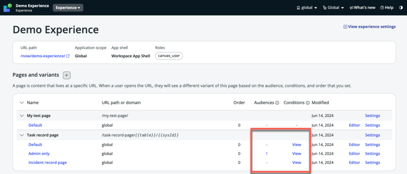This screenshot has height=174, width=407.
Task: Click the /task-record-page/{{table}}/{{sysId}} path text
Action: pyautogui.click(x=140, y=135)
